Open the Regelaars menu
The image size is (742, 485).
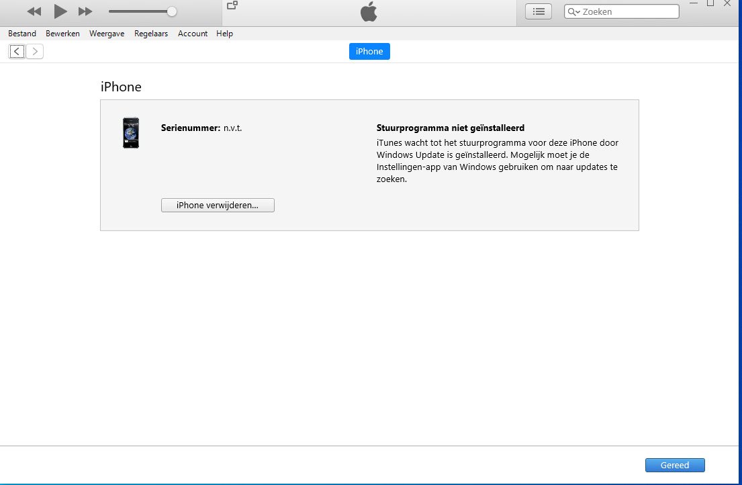tap(151, 34)
